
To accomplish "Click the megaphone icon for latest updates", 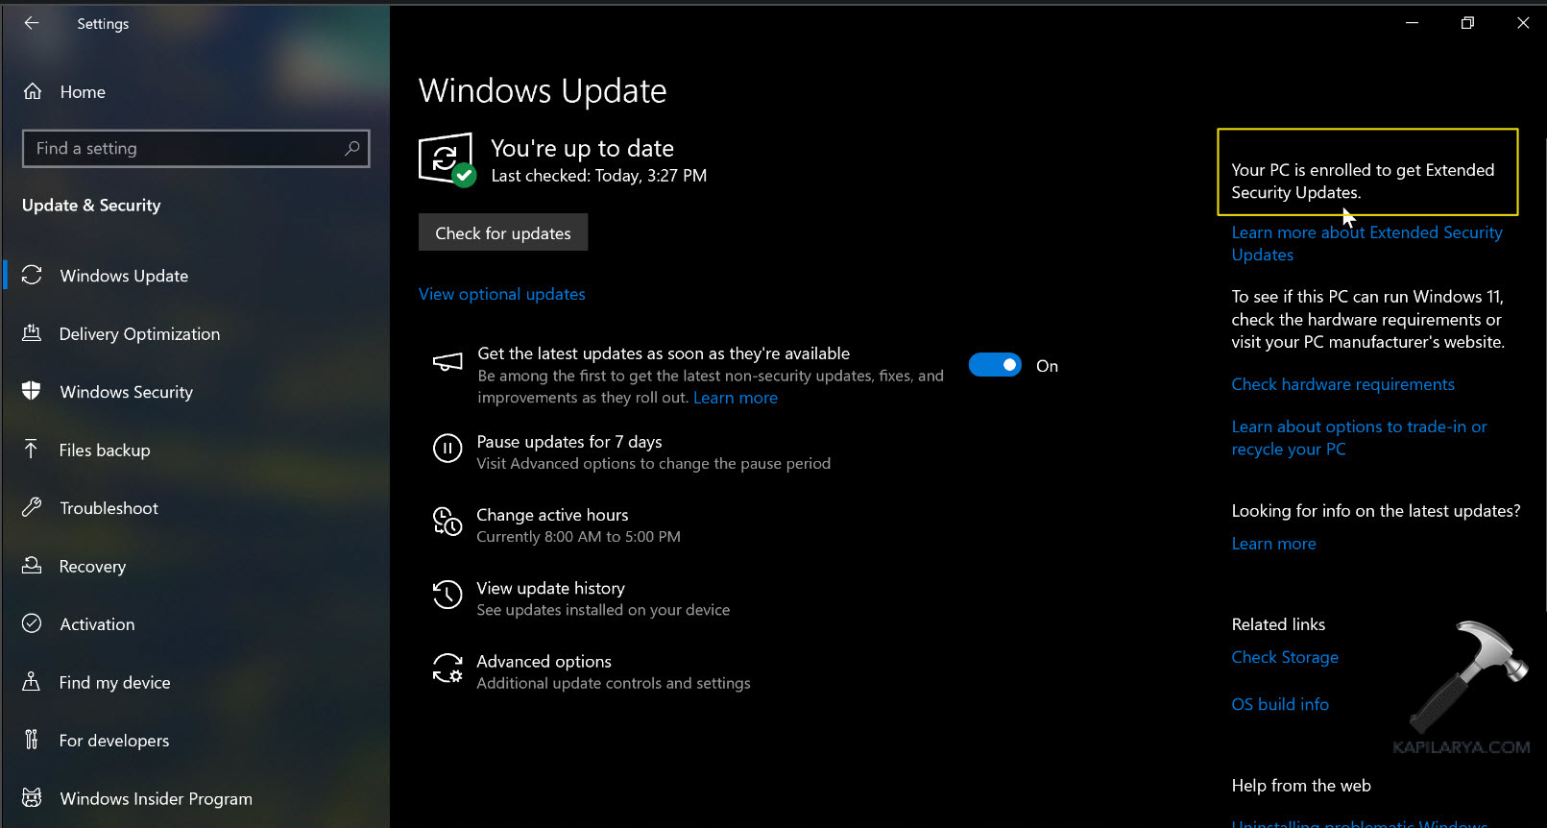I will coord(447,362).
